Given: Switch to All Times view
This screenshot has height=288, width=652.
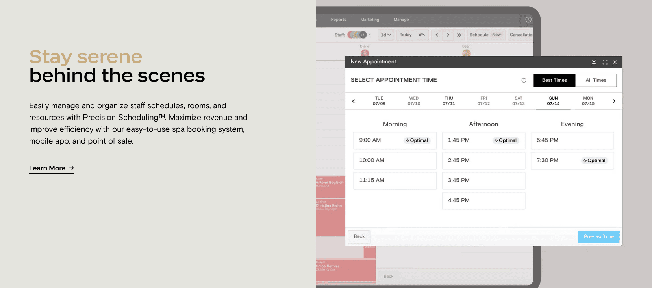Looking at the screenshot, I should [x=596, y=80].
